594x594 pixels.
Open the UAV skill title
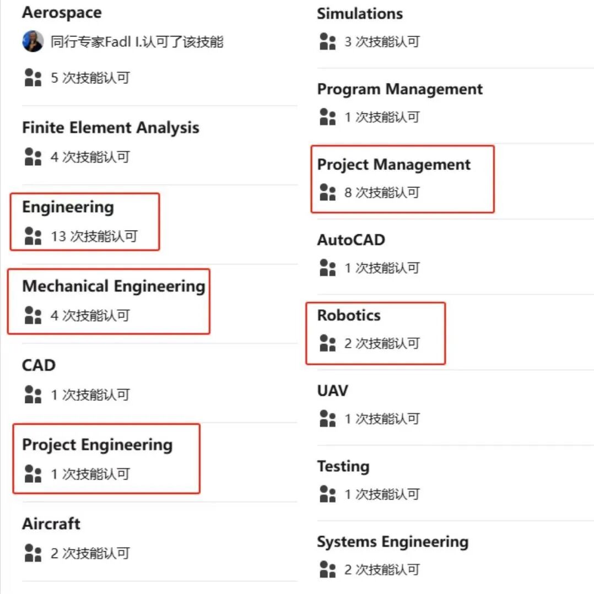(x=332, y=391)
